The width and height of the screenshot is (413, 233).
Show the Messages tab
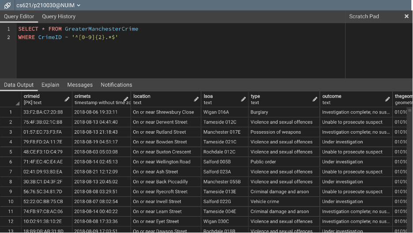coord(80,85)
